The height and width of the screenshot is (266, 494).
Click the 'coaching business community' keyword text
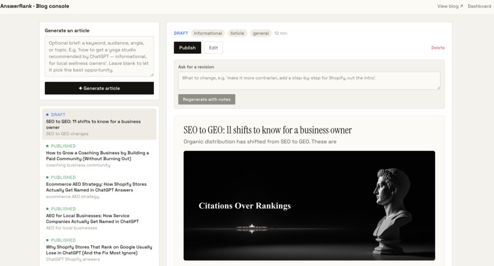tap(78, 165)
